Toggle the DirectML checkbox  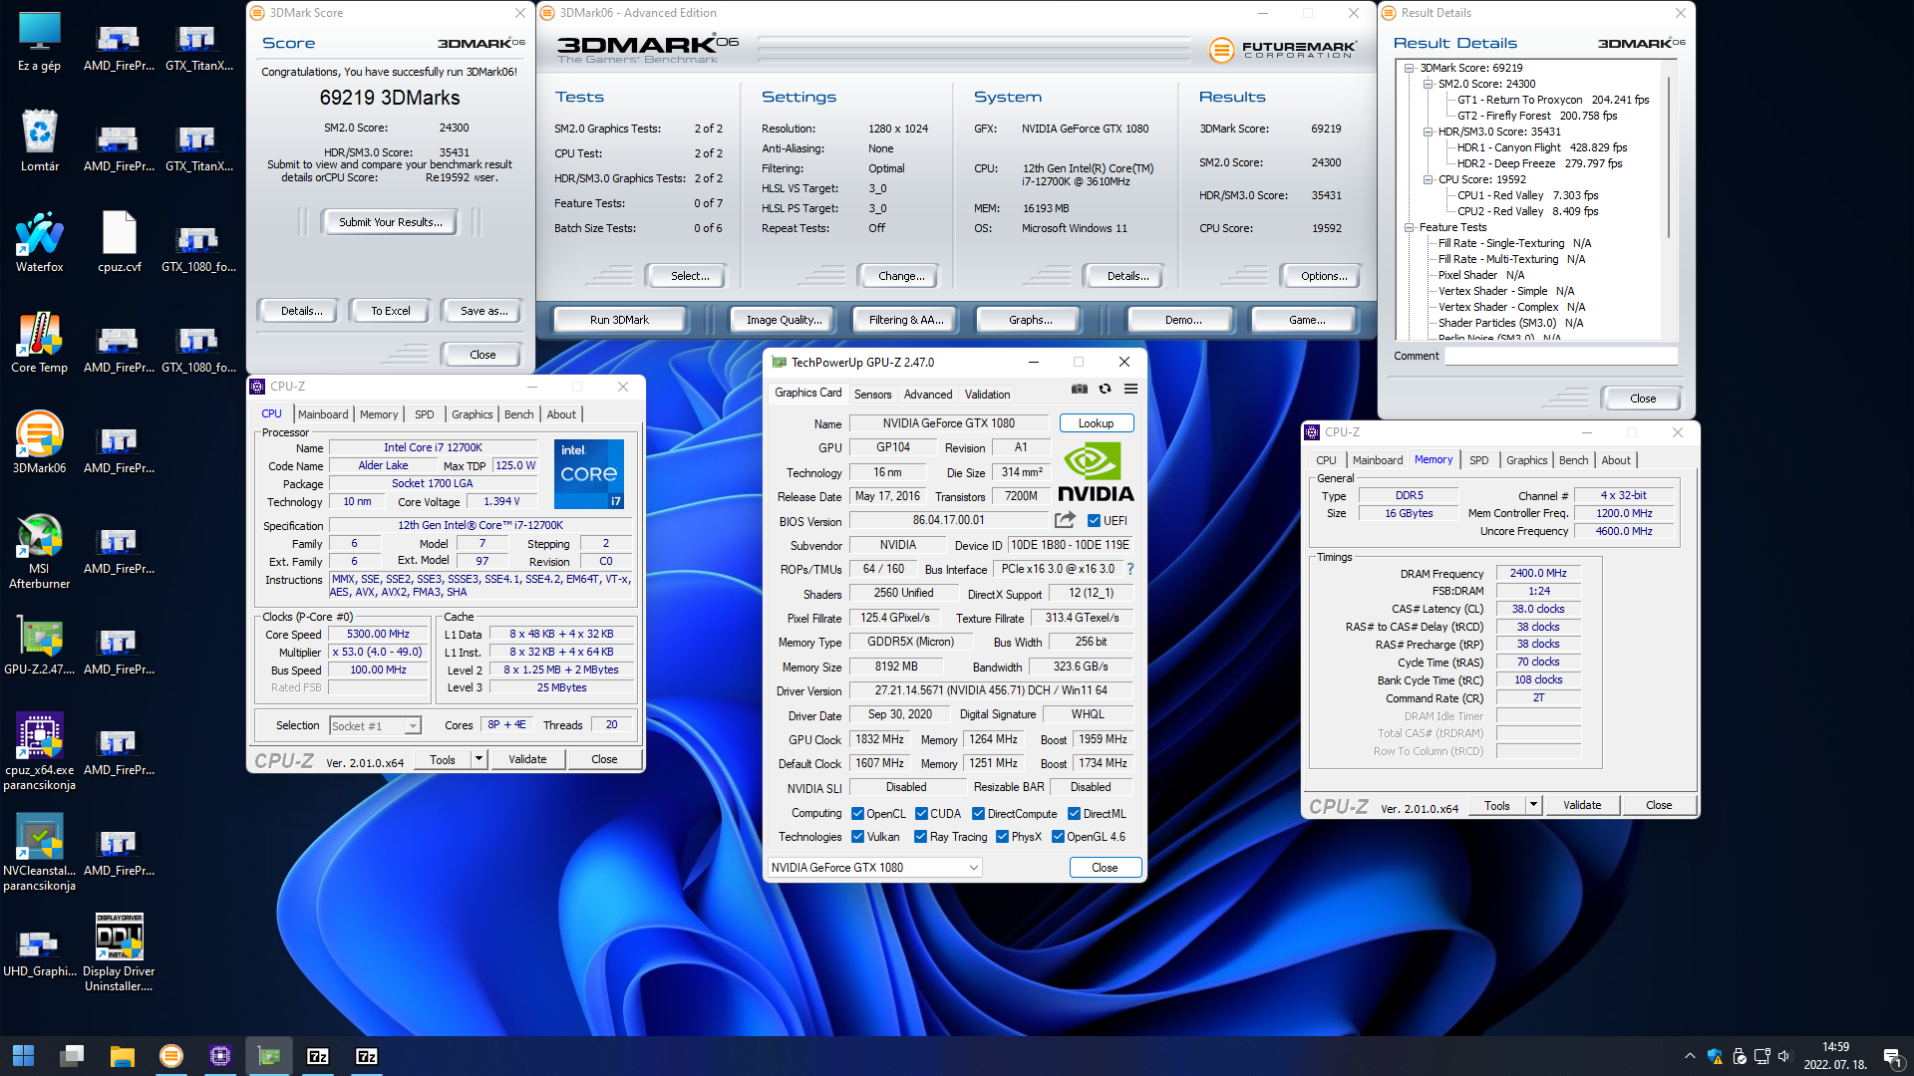coord(1074,813)
